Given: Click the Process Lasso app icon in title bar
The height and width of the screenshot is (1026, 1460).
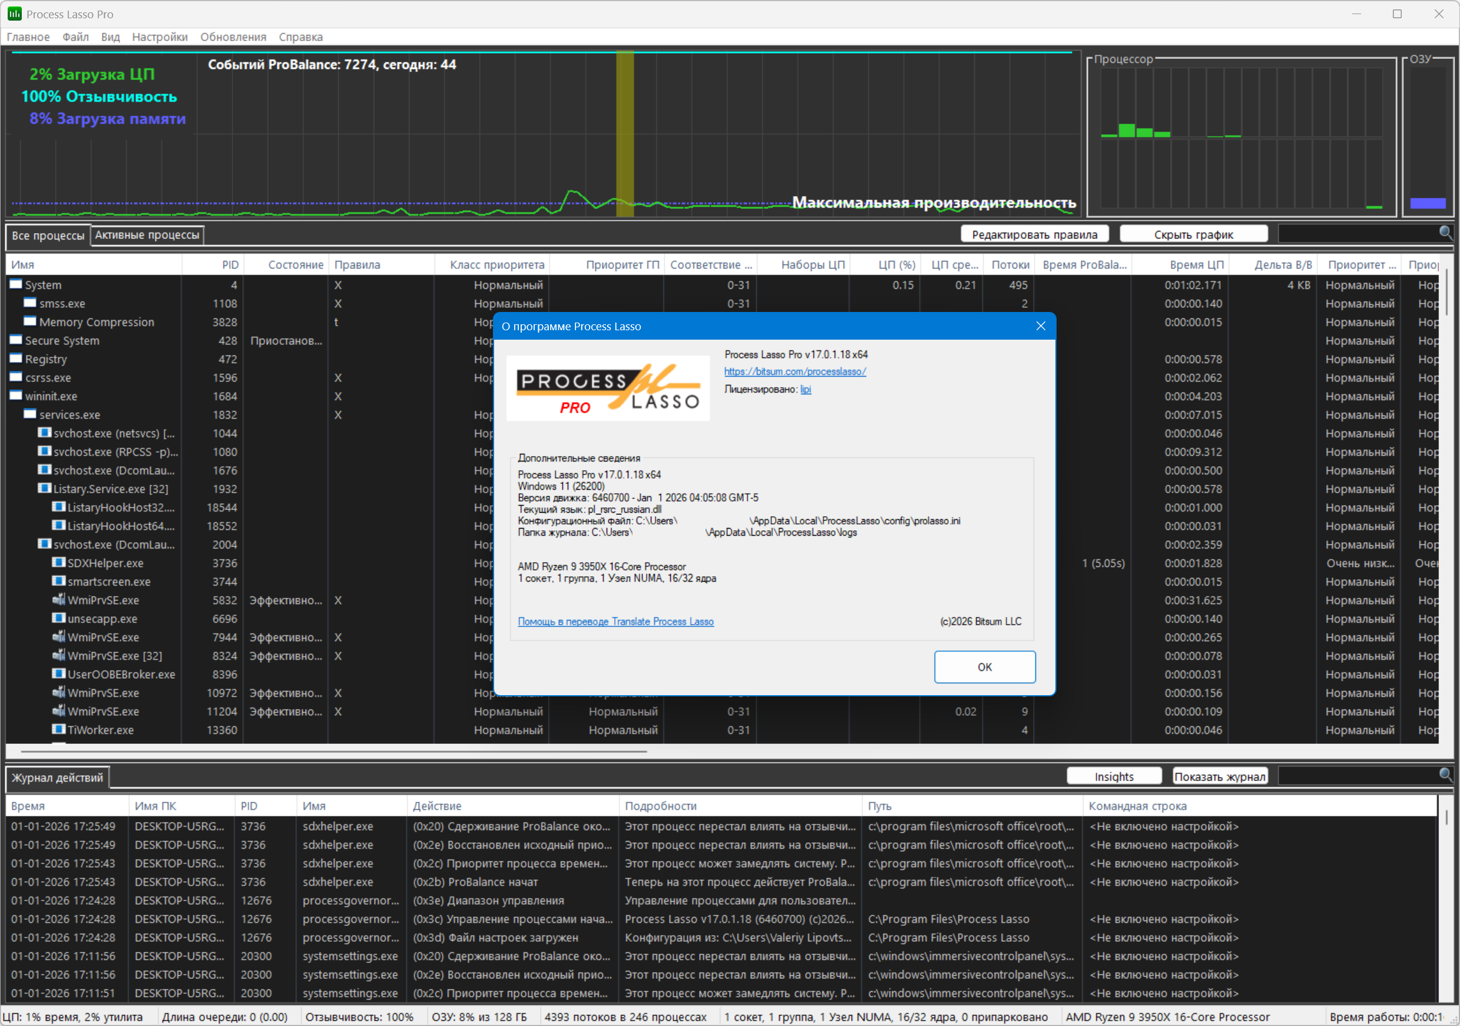Looking at the screenshot, I should point(14,14).
